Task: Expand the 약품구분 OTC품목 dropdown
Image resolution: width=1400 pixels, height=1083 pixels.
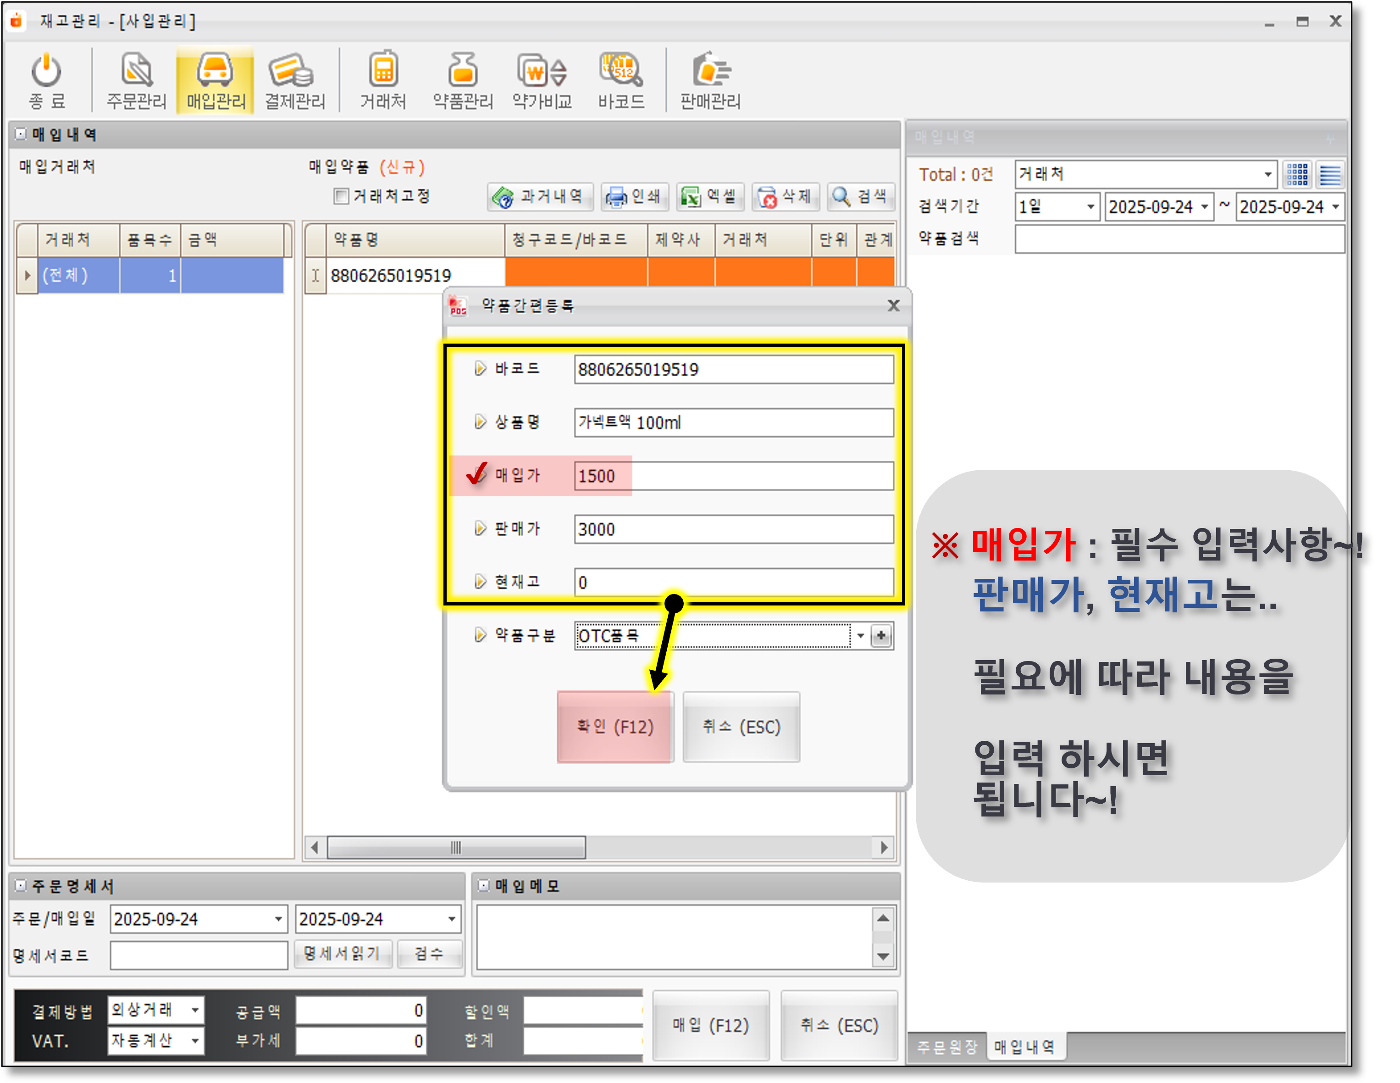Action: [x=860, y=635]
